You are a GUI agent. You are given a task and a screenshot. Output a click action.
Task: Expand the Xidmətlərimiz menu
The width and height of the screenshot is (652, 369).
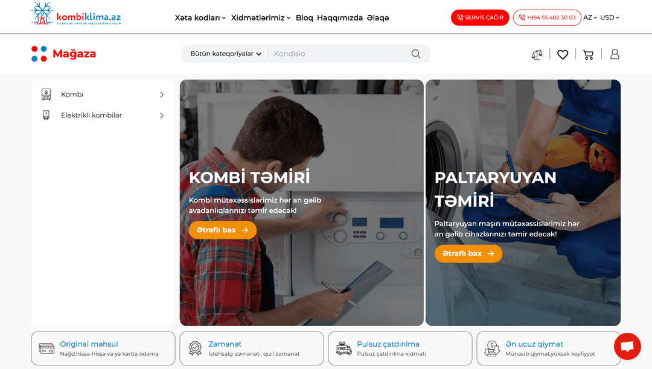pos(261,18)
